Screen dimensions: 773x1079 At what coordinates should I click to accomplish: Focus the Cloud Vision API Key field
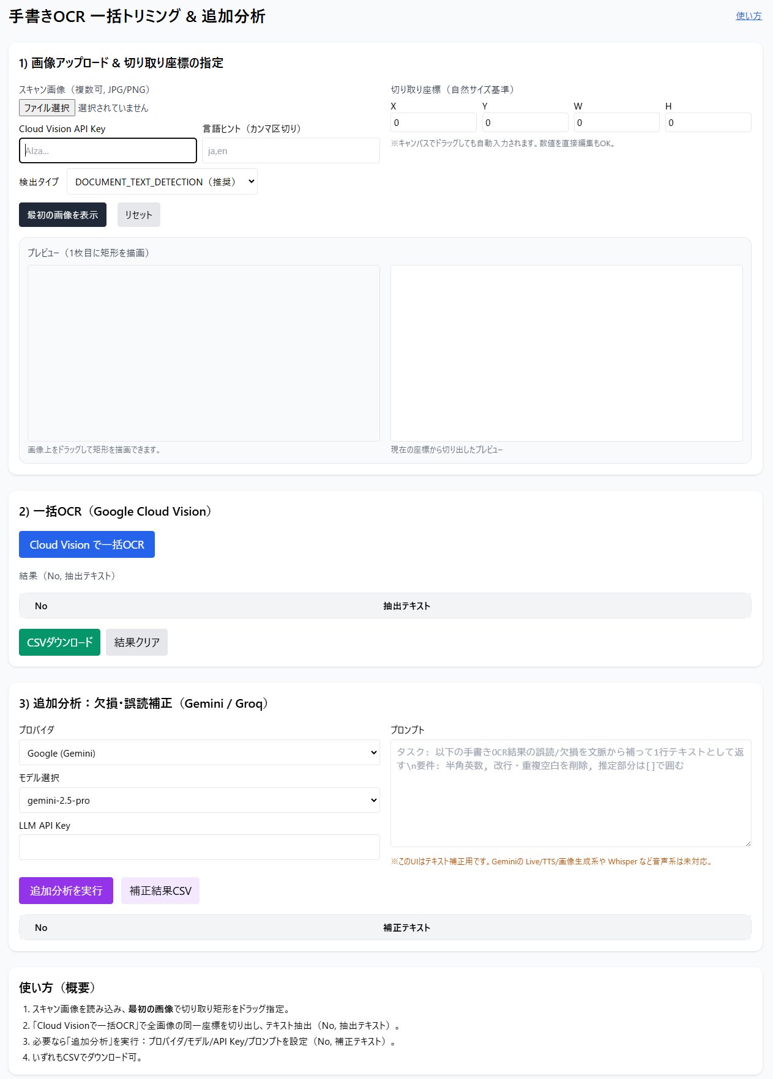108,150
